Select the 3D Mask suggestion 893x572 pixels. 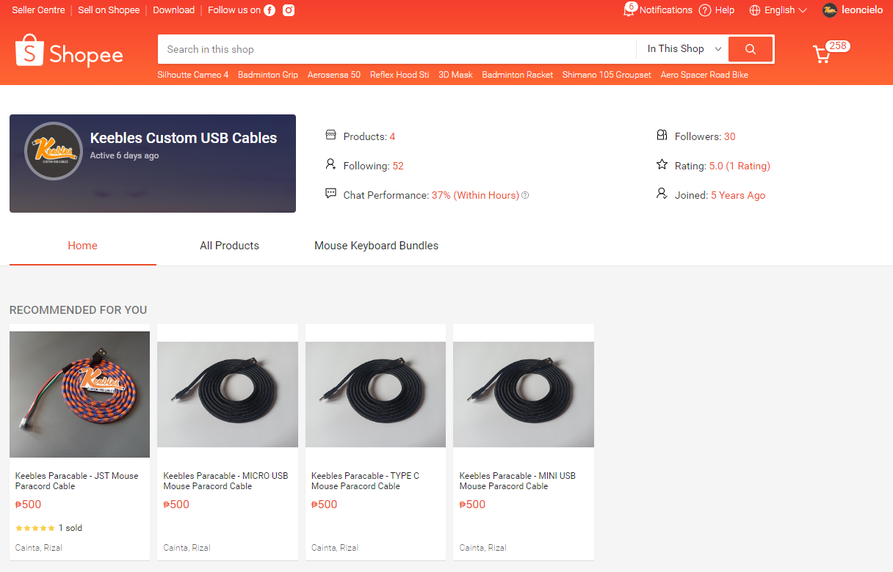(x=455, y=75)
